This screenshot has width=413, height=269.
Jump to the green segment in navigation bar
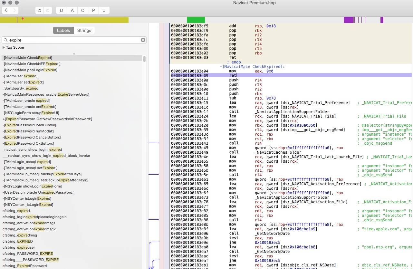[196, 20]
